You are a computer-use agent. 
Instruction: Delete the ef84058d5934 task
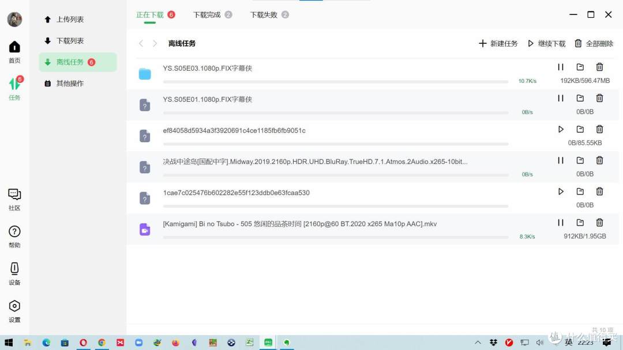click(599, 129)
